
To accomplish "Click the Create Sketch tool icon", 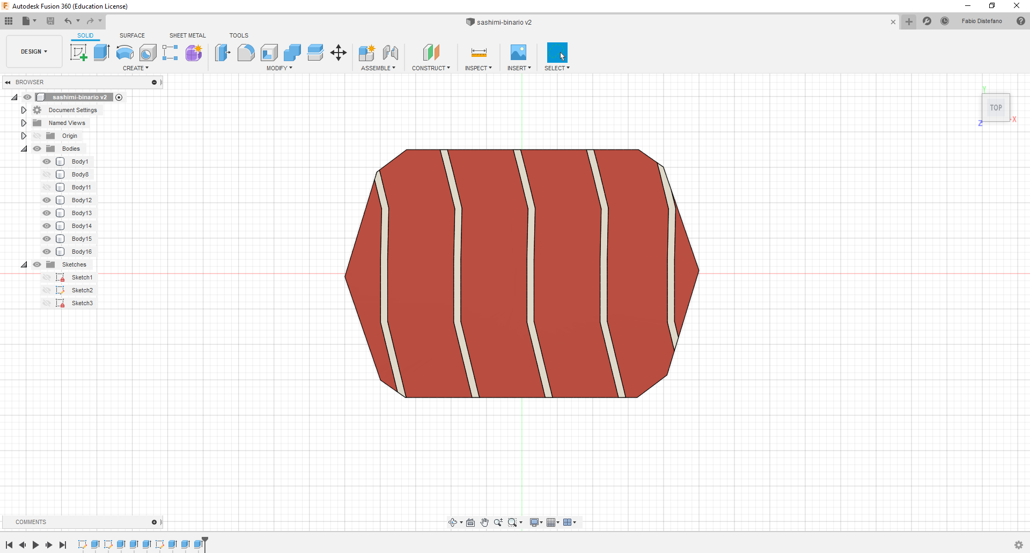I will click(x=79, y=53).
